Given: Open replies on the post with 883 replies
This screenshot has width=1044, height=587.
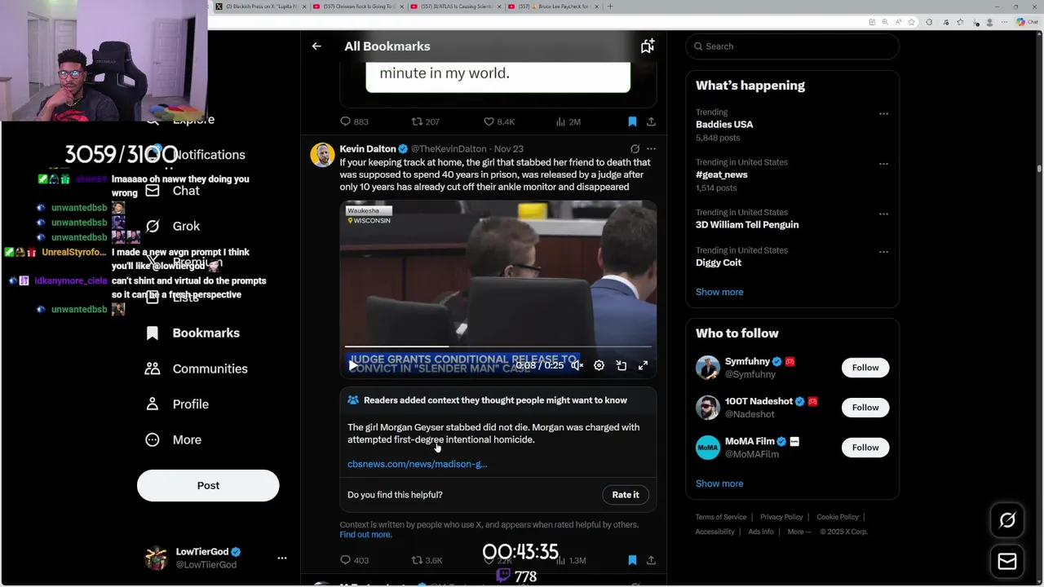Looking at the screenshot, I should 355,121.
